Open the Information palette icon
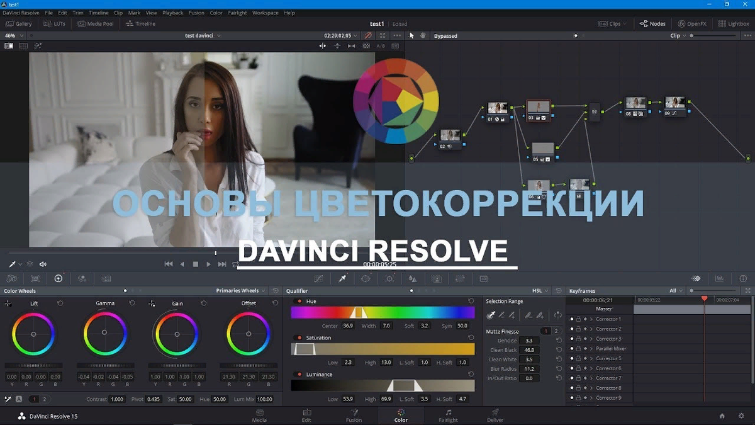The width and height of the screenshot is (755, 425). 743,278
